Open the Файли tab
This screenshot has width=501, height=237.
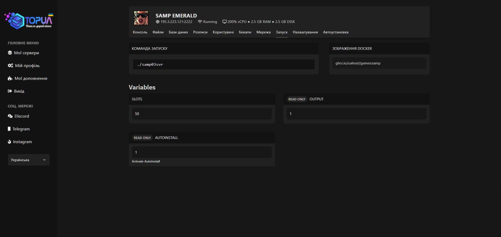[x=158, y=32]
